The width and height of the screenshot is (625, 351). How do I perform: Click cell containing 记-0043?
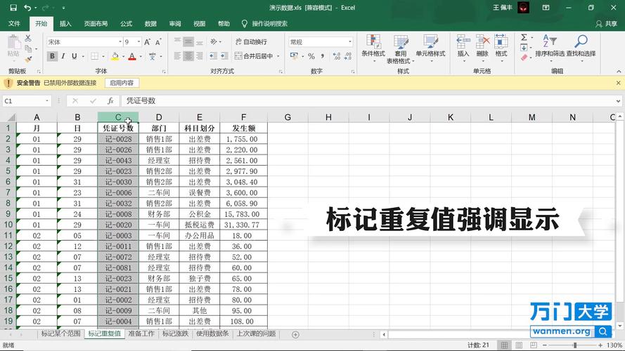point(118,160)
